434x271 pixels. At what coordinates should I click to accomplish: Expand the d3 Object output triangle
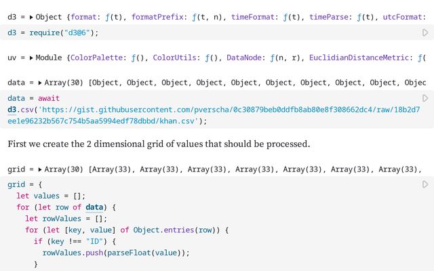tap(31, 18)
